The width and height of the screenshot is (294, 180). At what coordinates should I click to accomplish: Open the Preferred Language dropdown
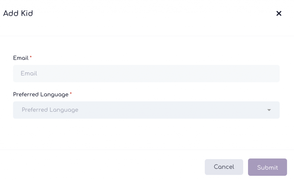(146, 110)
